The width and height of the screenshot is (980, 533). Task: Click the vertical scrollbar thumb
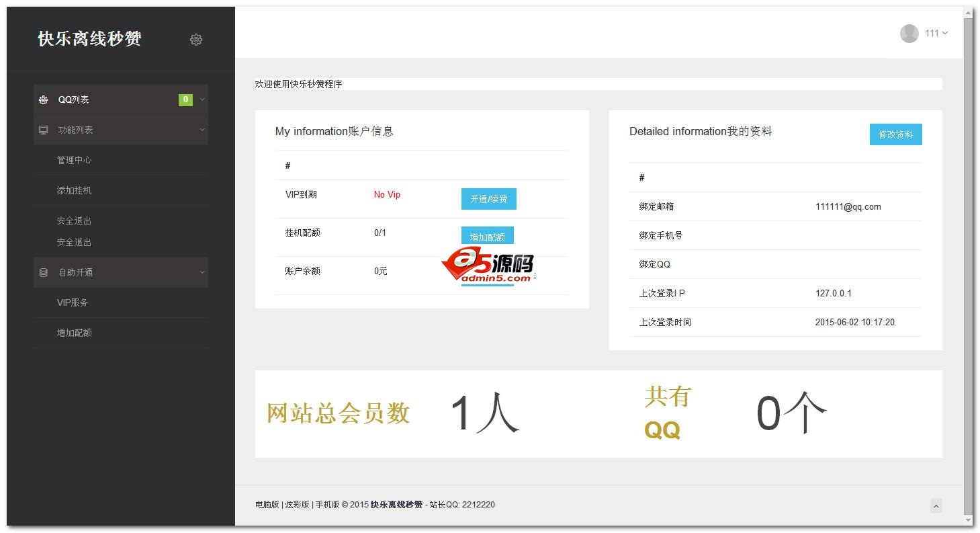[968, 265]
